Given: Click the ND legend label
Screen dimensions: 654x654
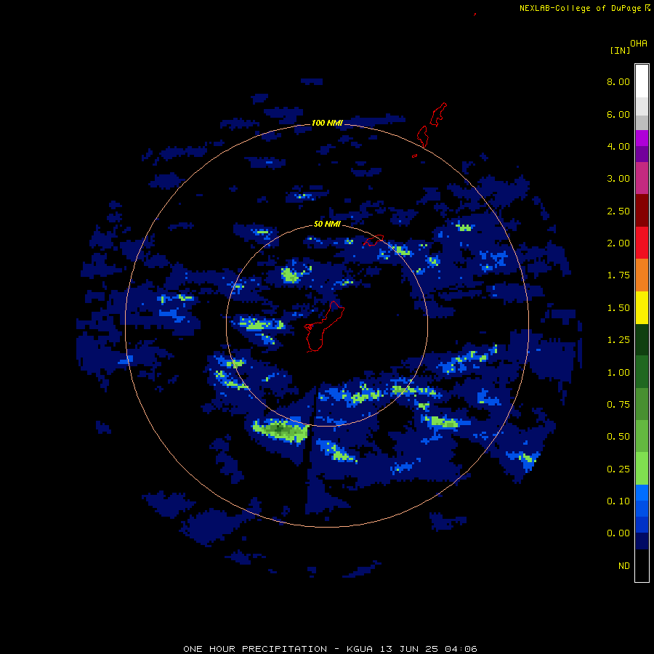Looking at the screenshot, I should point(624,566).
